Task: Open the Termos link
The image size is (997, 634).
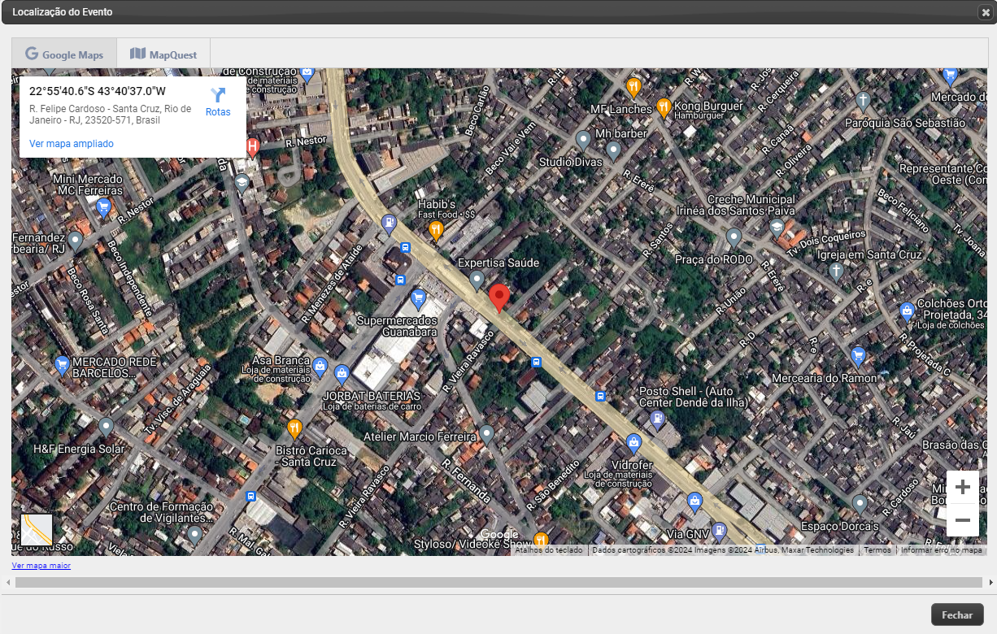Action: tap(877, 550)
